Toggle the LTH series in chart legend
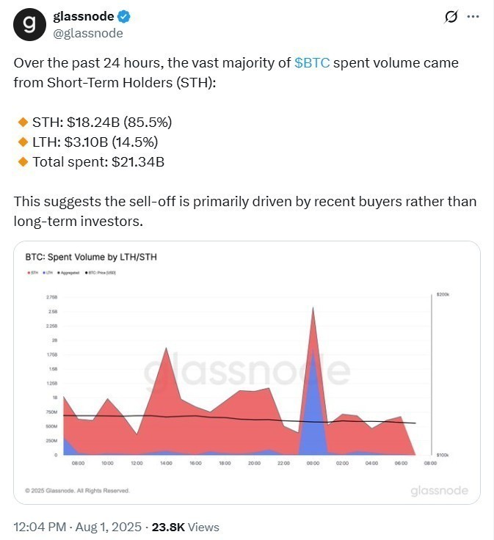Screen dimensions: 494x540 point(48,273)
